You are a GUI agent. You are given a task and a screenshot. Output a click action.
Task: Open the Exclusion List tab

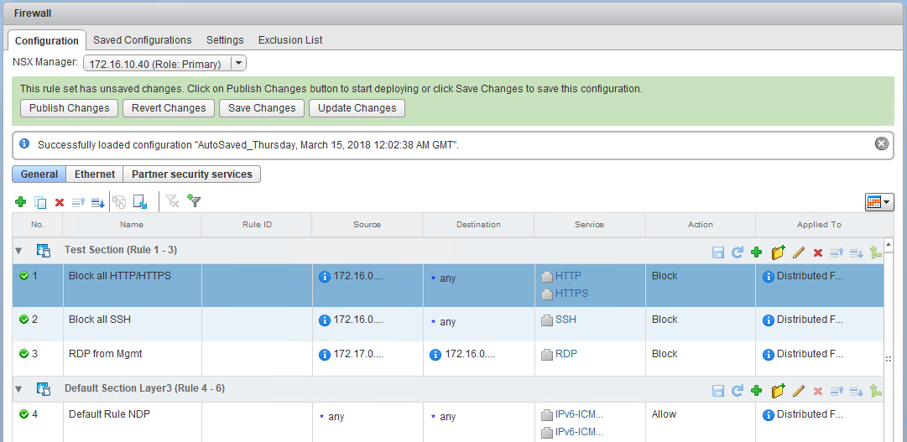(x=290, y=40)
